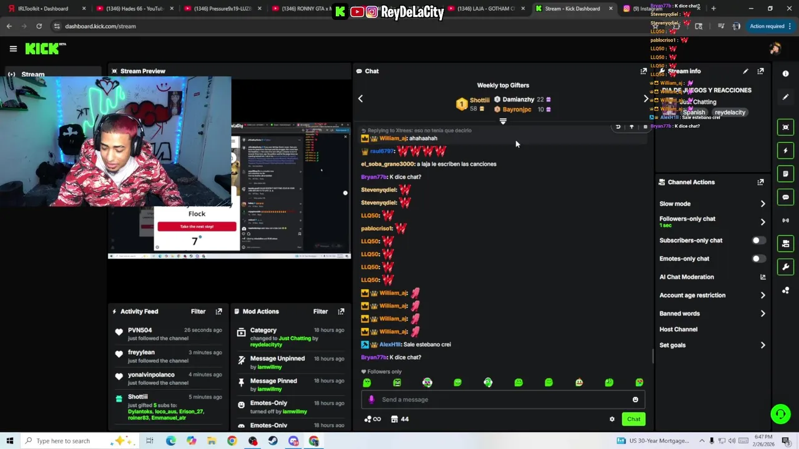799x449 pixels.
Task: Click the purple microphone icon in the message box
Action: (371, 400)
